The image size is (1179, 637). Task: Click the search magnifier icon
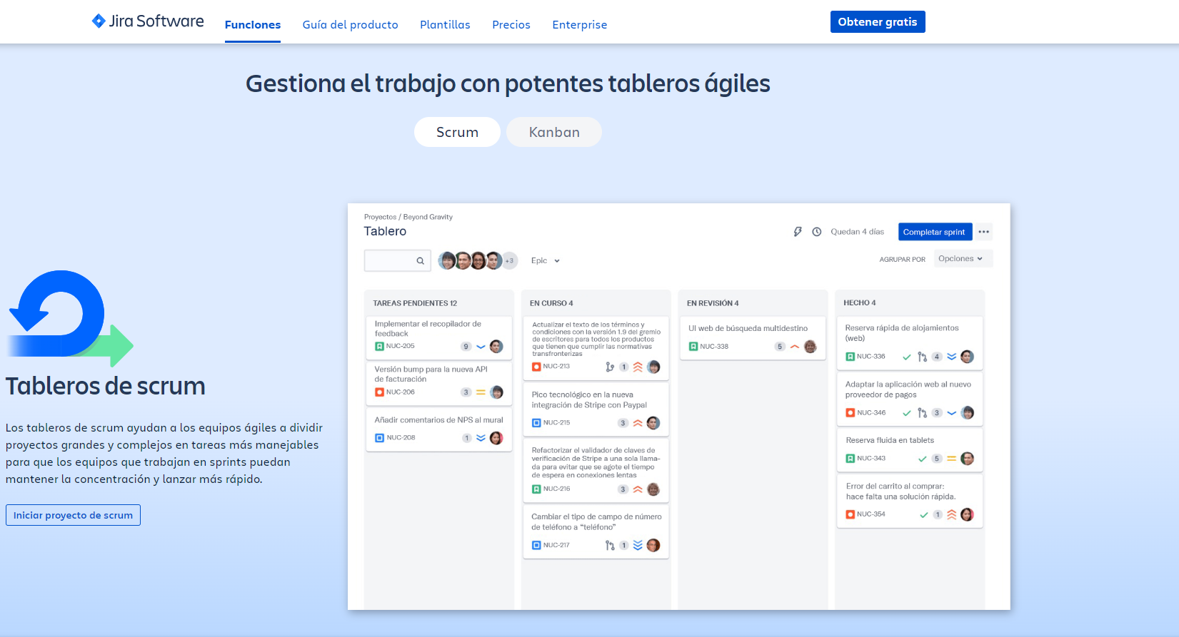pyautogui.click(x=421, y=261)
